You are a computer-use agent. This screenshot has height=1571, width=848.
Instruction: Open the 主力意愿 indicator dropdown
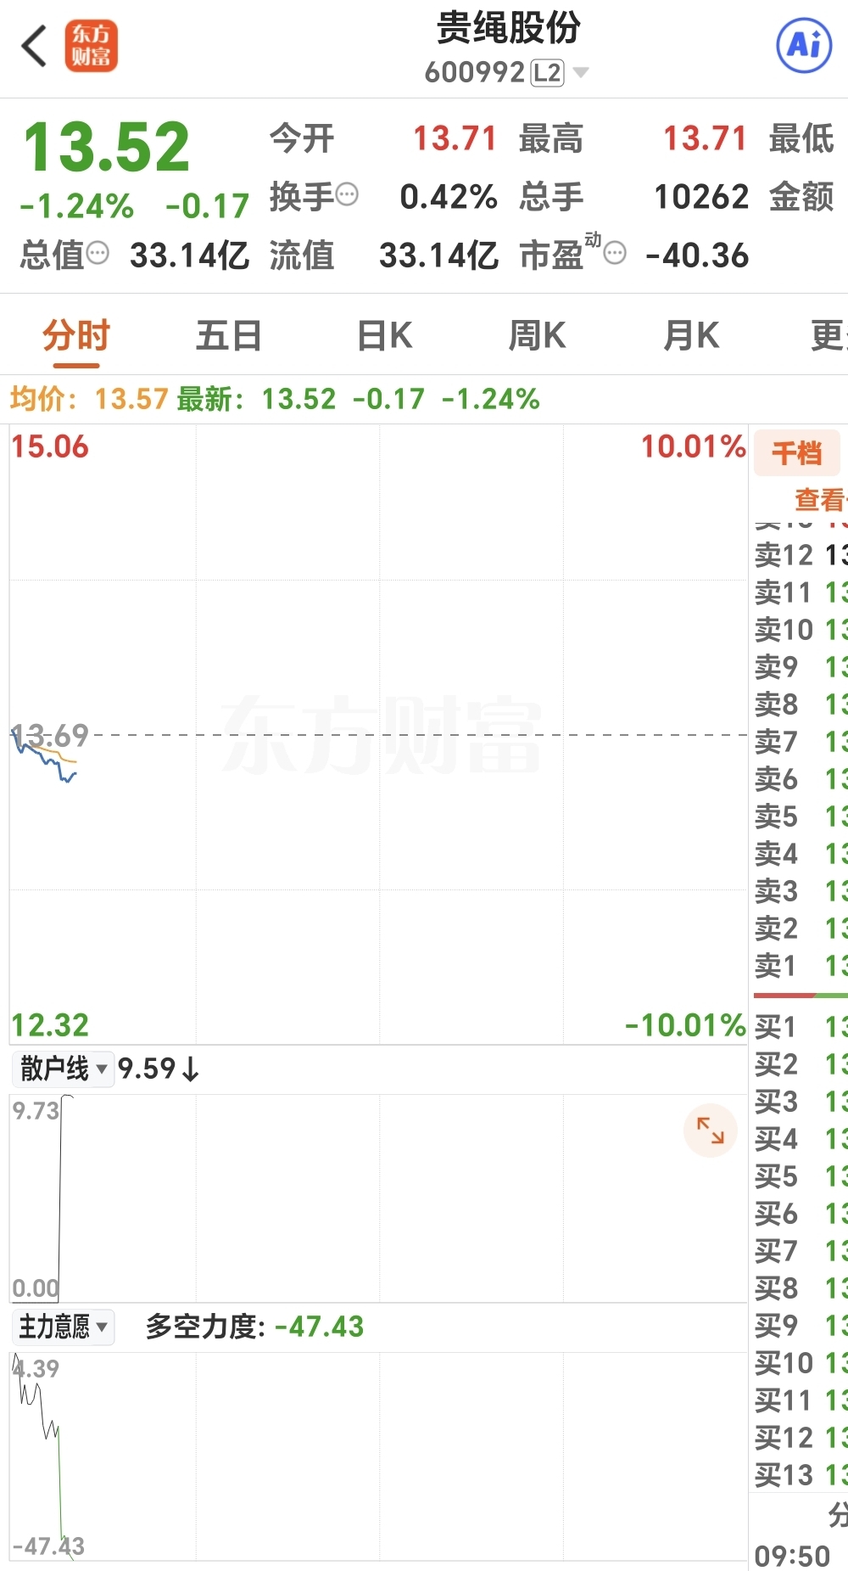point(64,1326)
